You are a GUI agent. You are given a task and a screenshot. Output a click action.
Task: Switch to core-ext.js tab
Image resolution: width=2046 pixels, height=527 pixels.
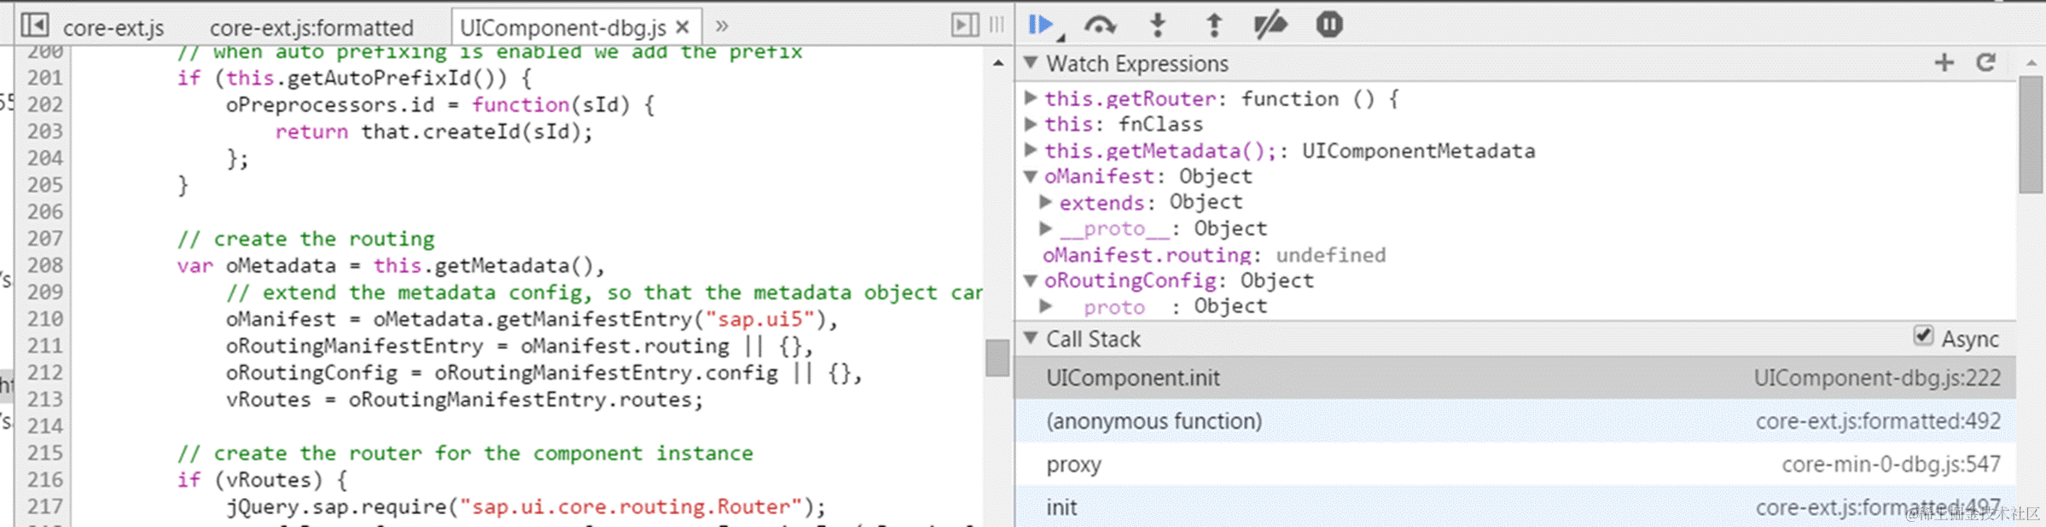tap(113, 28)
